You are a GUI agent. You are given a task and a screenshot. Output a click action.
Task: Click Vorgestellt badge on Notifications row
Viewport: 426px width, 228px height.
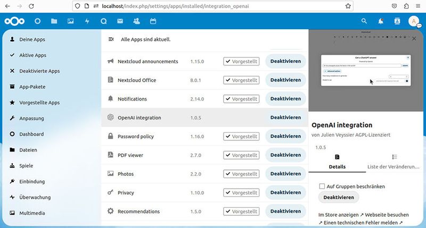pyautogui.click(x=241, y=99)
